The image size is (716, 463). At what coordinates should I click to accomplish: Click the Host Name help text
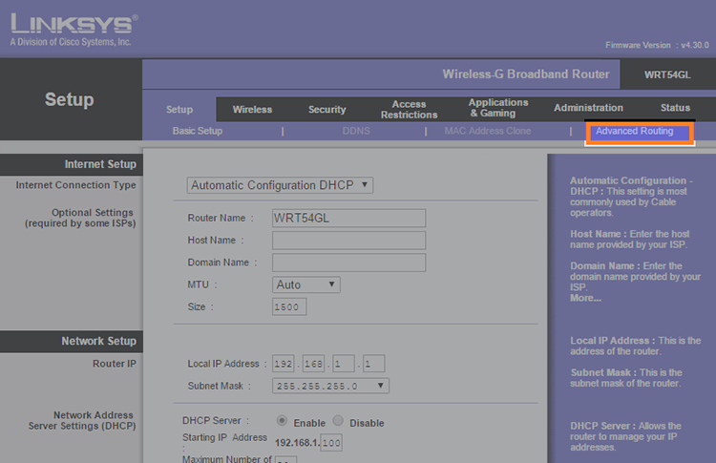point(630,240)
